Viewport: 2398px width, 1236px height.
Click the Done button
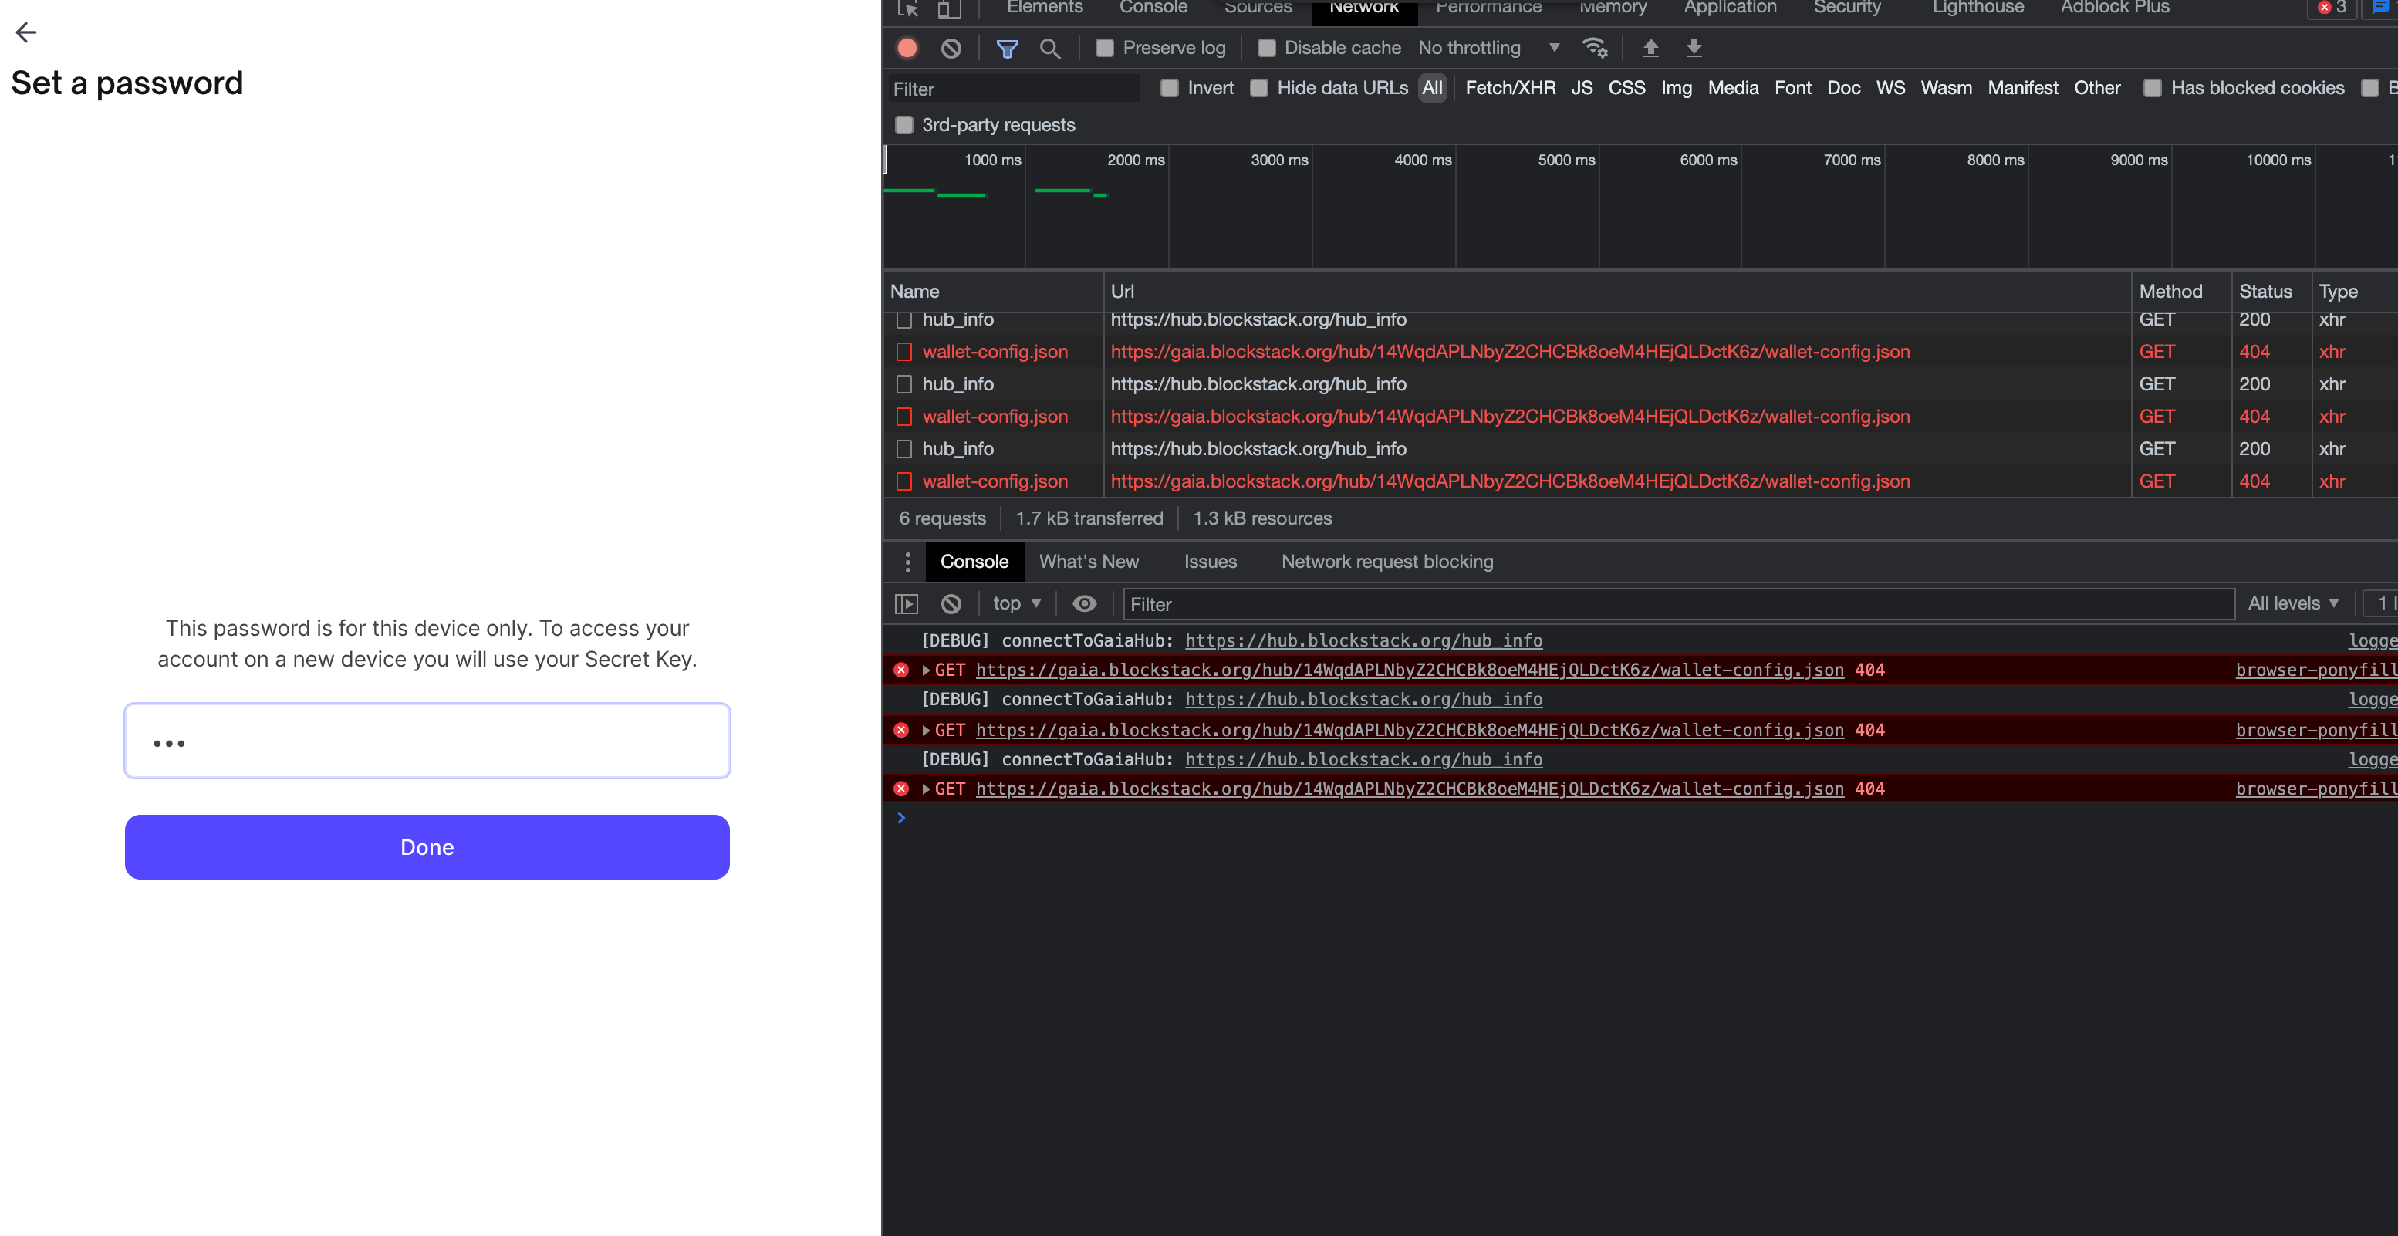tap(427, 847)
